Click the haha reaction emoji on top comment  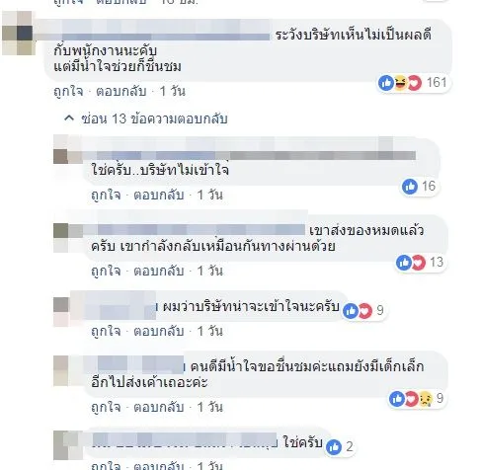pos(400,83)
